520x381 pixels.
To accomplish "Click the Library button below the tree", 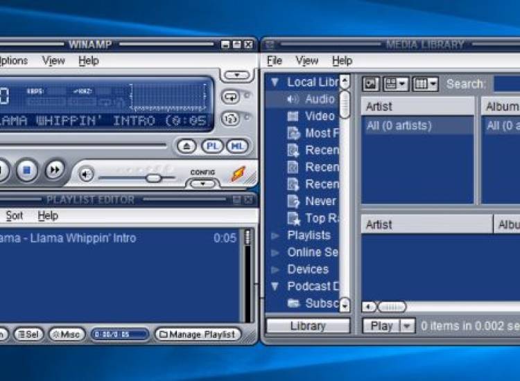I will coord(308,326).
